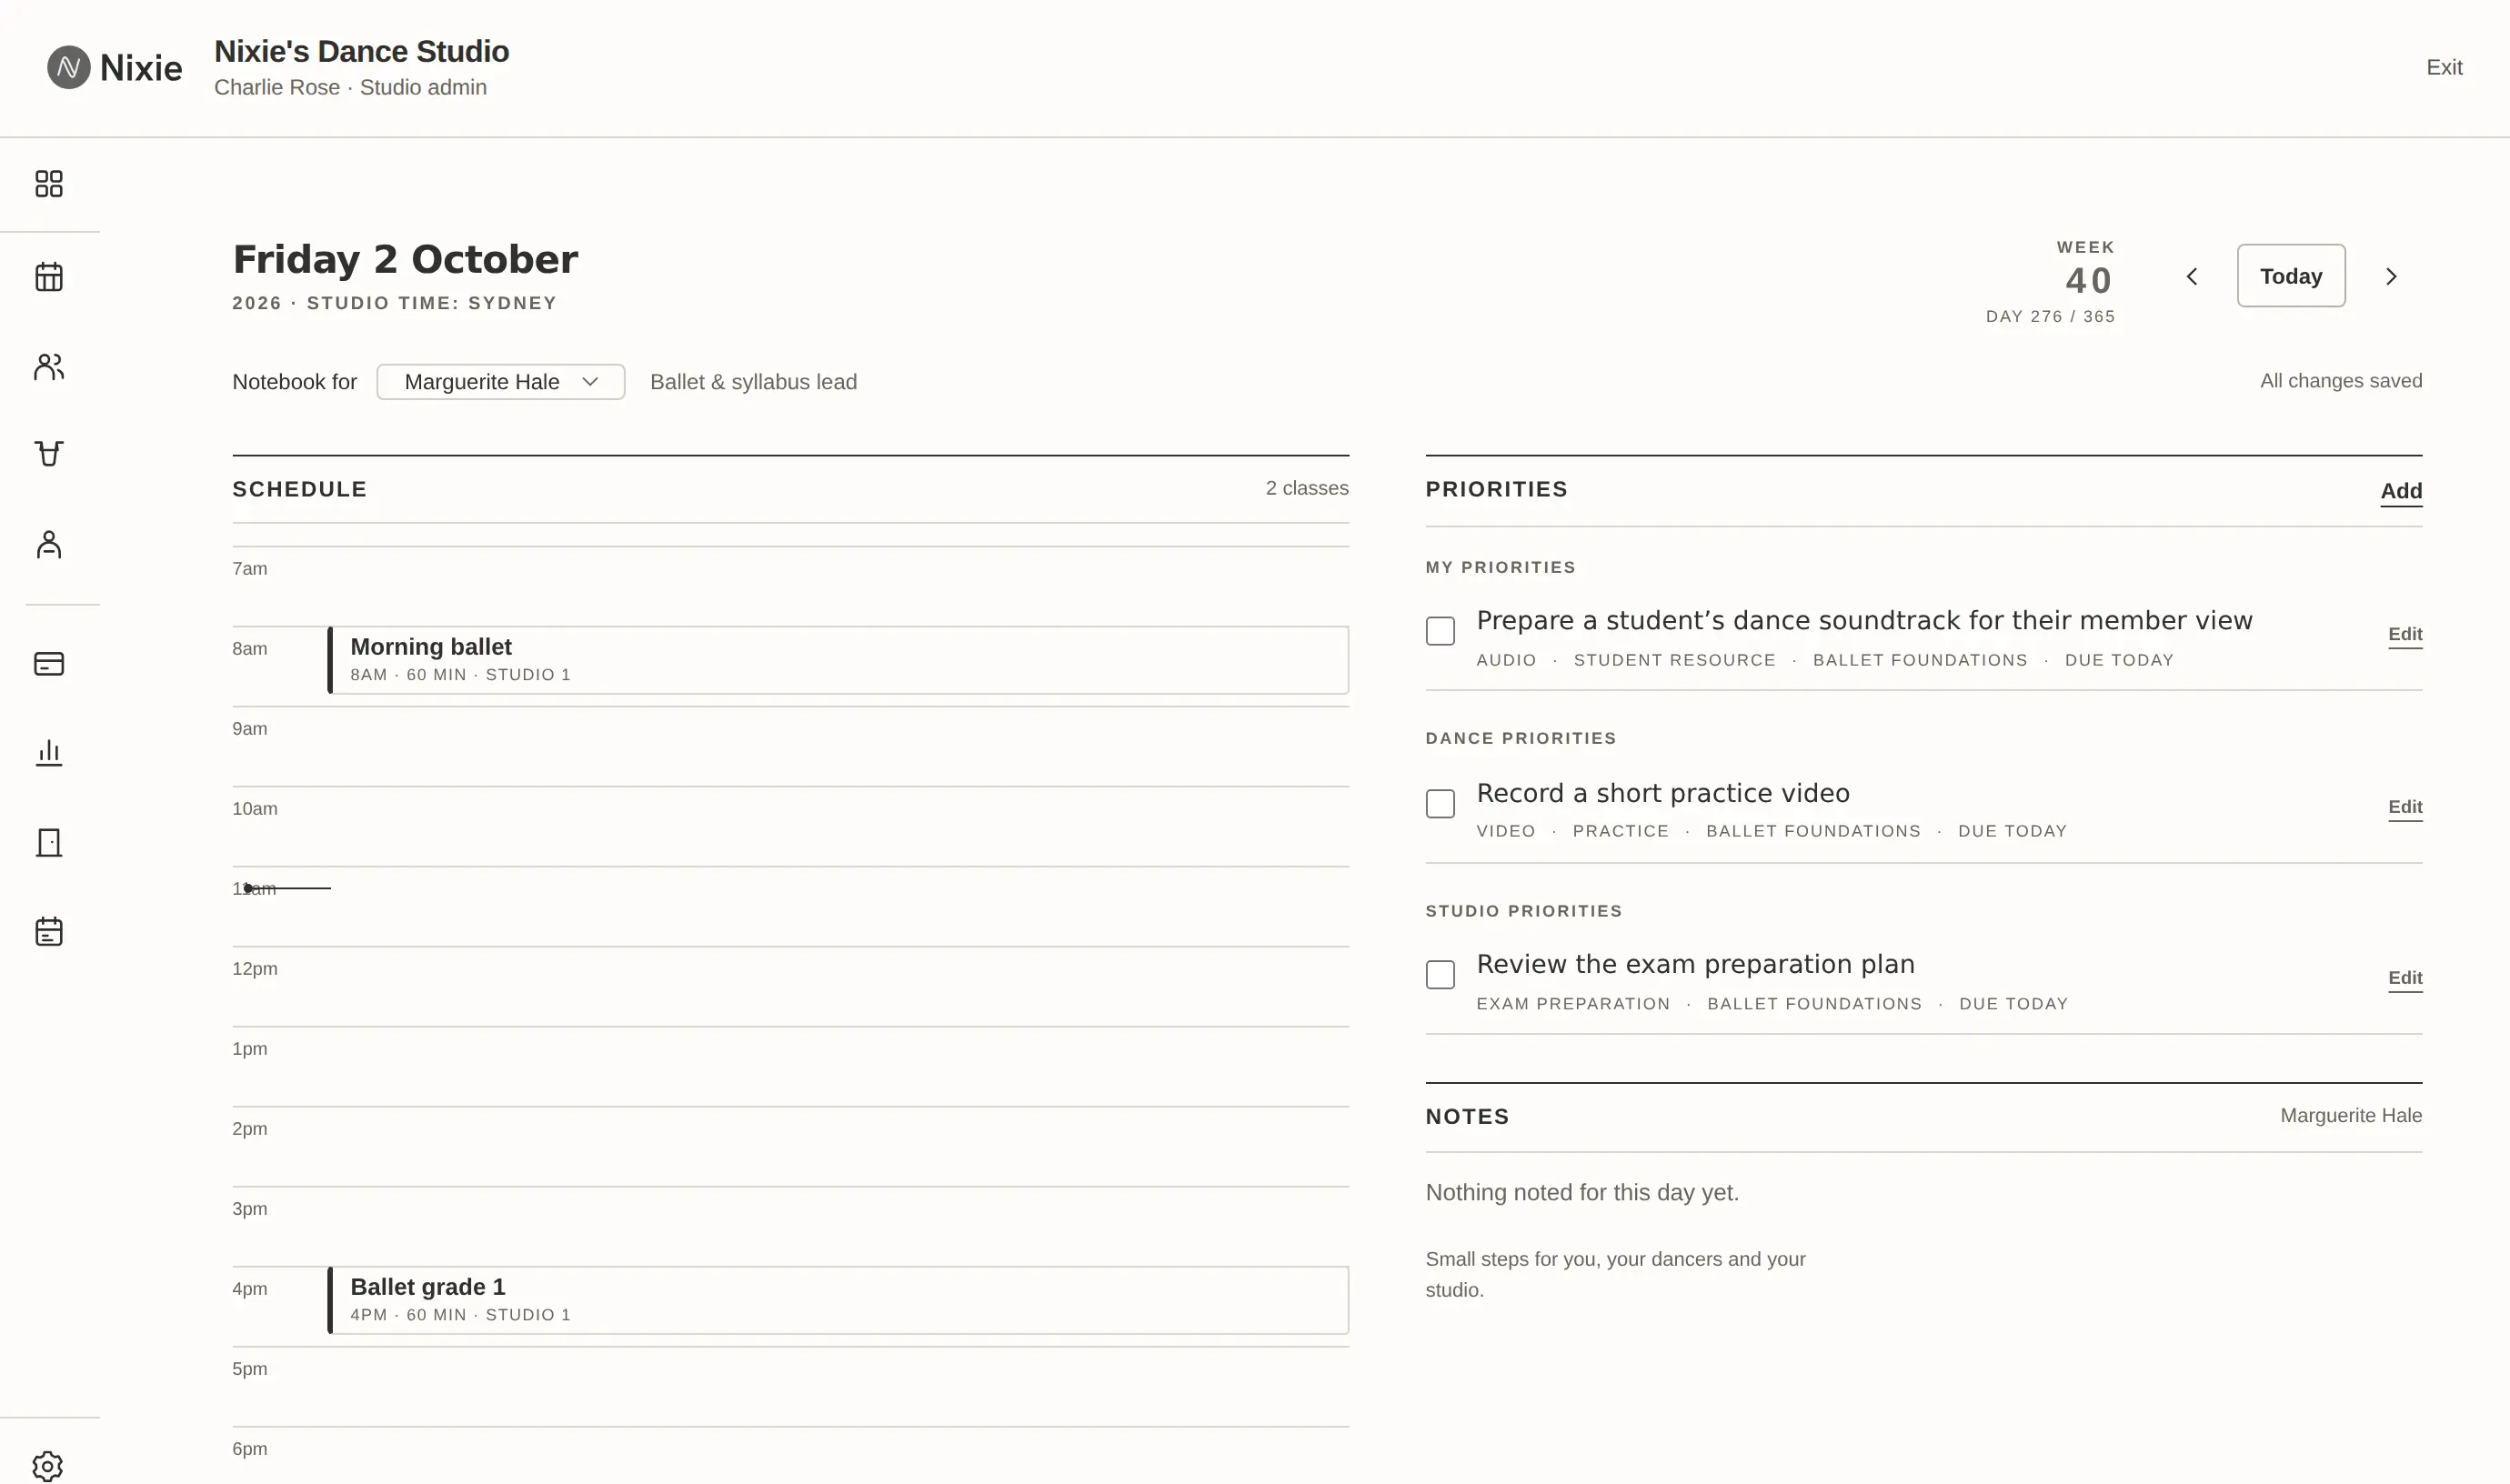Click the 'Ballet & syllabus lead' role text
This screenshot has width=2510, height=1484.
pyautogui.click(x=753, y=382)
